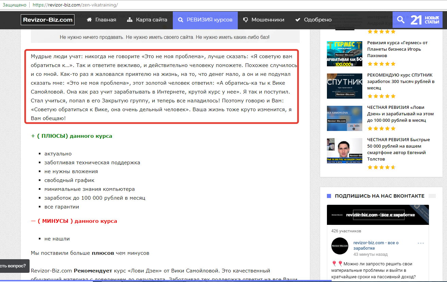
Task: Click the Защищено security label
Action: coord(14,5)
